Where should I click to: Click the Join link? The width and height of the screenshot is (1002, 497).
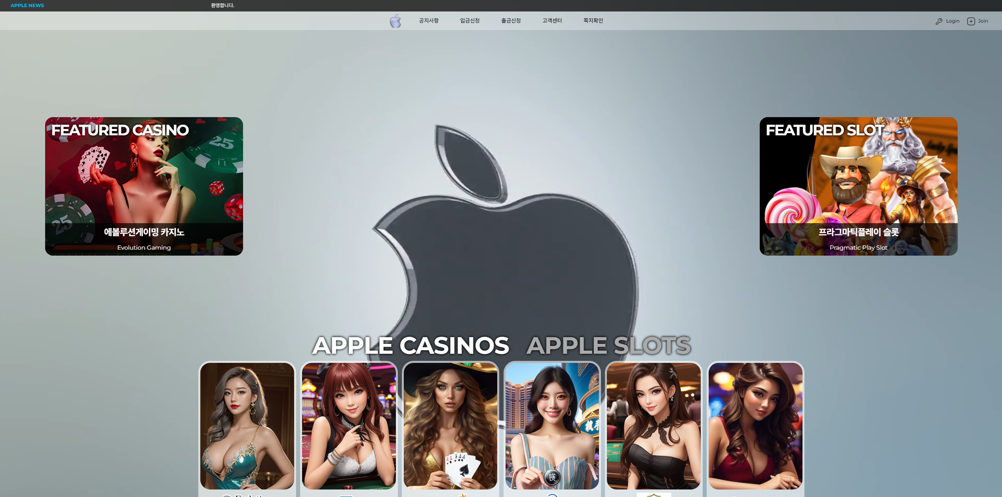click(x=983, y=21)
